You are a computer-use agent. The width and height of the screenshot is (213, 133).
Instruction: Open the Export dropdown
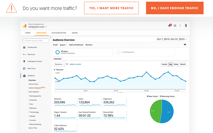(63, 45)
